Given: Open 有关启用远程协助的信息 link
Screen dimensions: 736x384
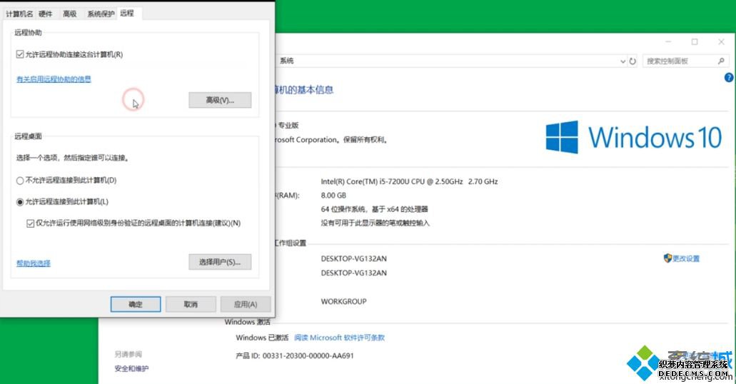Looking at the screenshot, I should click(54, 79).
